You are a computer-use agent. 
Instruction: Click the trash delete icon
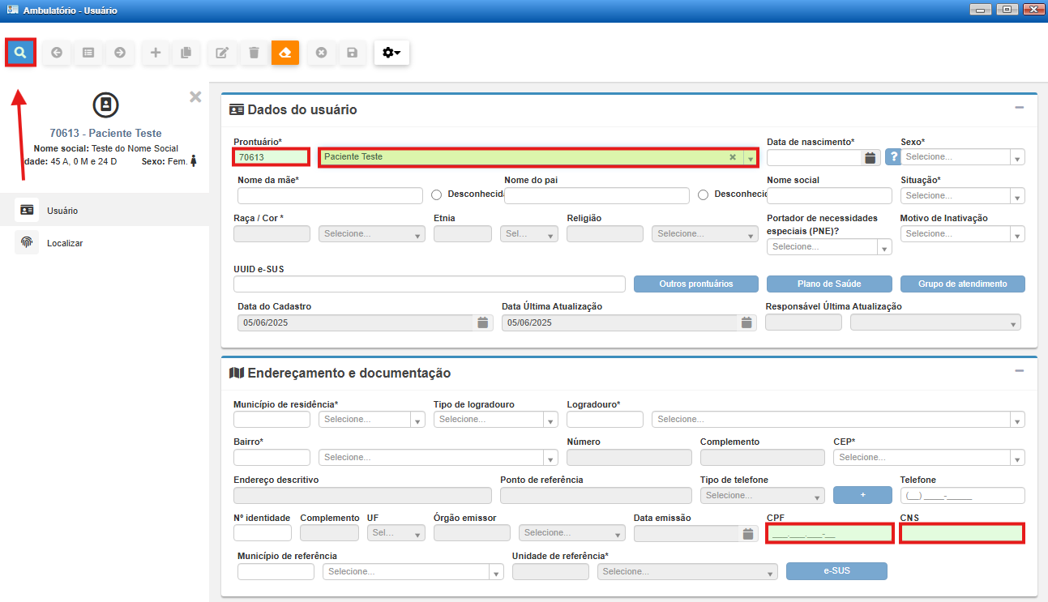click(x=254, y=53)
